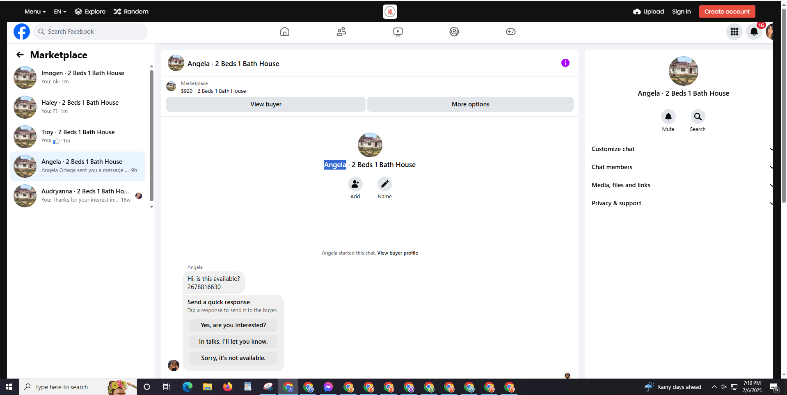Viewport: 787px width, 395px height.
Task: Select the Angela conversation in the list
Action: (78, 166)
